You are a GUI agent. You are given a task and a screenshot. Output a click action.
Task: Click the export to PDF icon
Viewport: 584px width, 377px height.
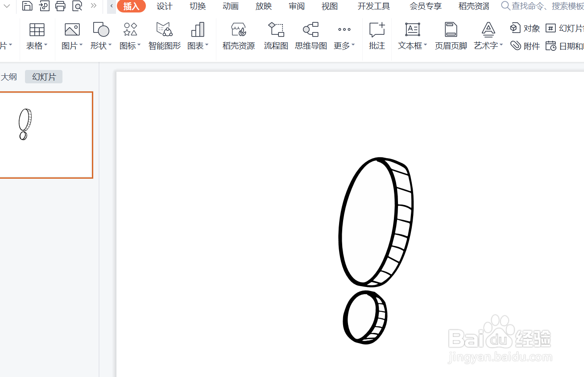pos(44,6)
